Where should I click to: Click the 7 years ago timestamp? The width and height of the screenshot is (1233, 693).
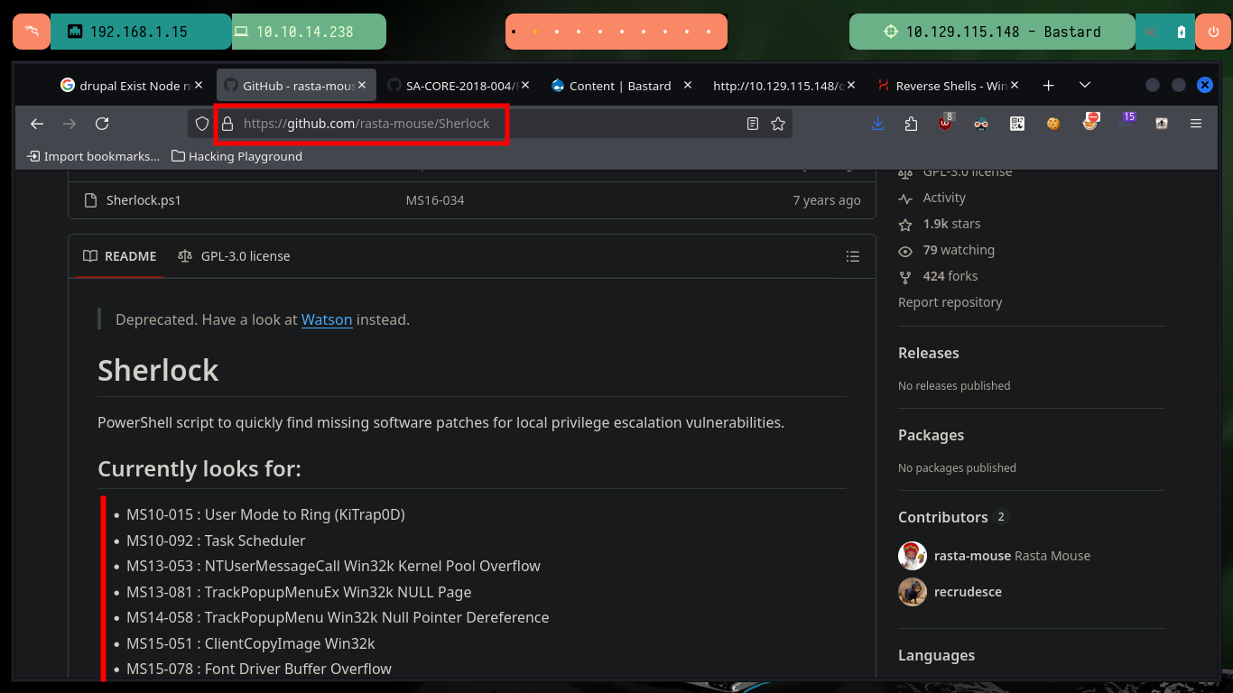pos(826,200)
